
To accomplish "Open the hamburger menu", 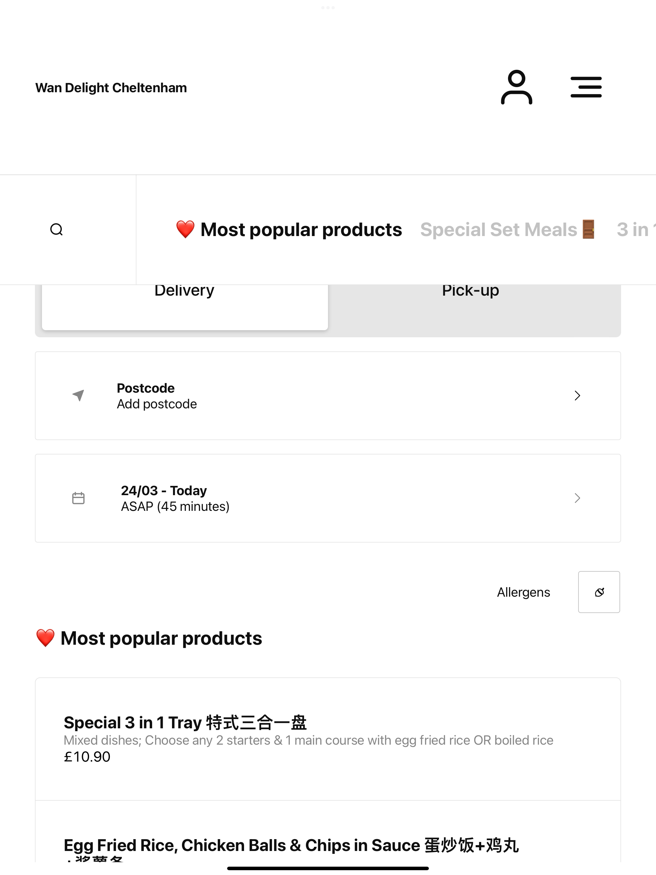I will 586,87.
